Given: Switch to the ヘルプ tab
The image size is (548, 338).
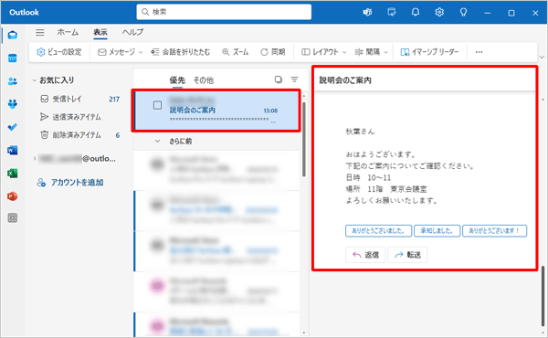Looking at the screenshot, I should point(132,32).
